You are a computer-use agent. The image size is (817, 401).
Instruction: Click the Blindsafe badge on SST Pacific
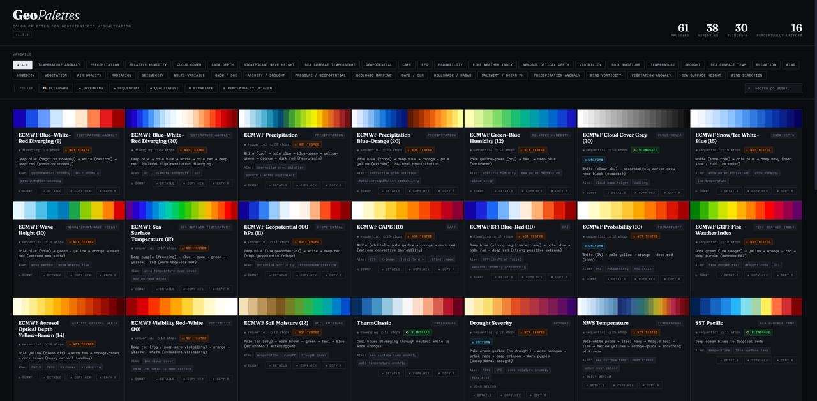point(758,332)
